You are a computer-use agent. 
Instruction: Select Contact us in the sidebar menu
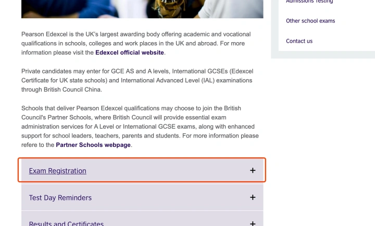pyautogui.click(x=299, y=41)
